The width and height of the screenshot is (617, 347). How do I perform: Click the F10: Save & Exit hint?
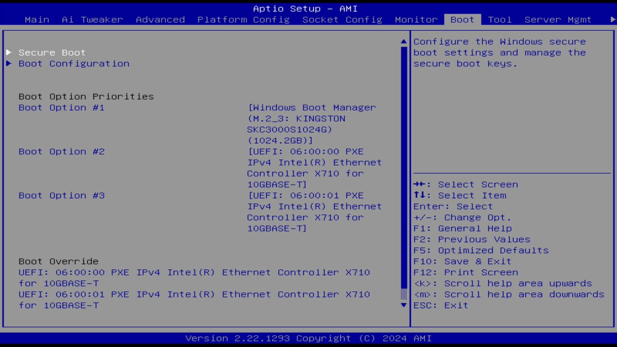pos(462,261)
